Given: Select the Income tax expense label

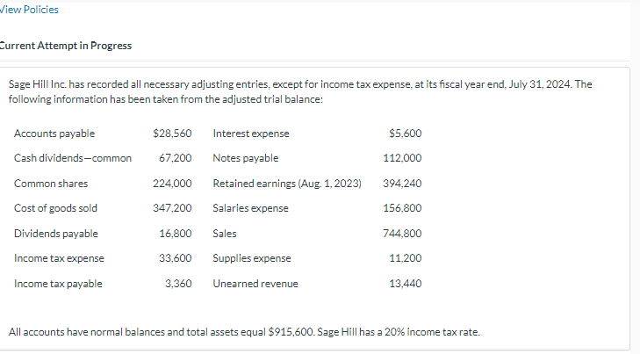Looking at the screenshot, I should pos(59,258).
